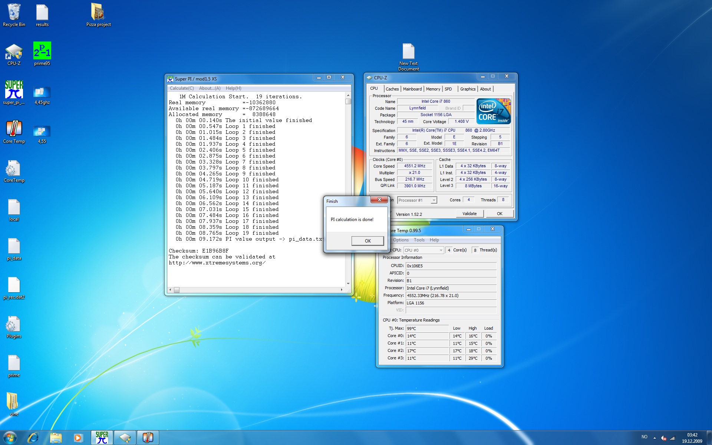
Task: Click the Tj. Max 99°C field
Action: tap(427, 329)
